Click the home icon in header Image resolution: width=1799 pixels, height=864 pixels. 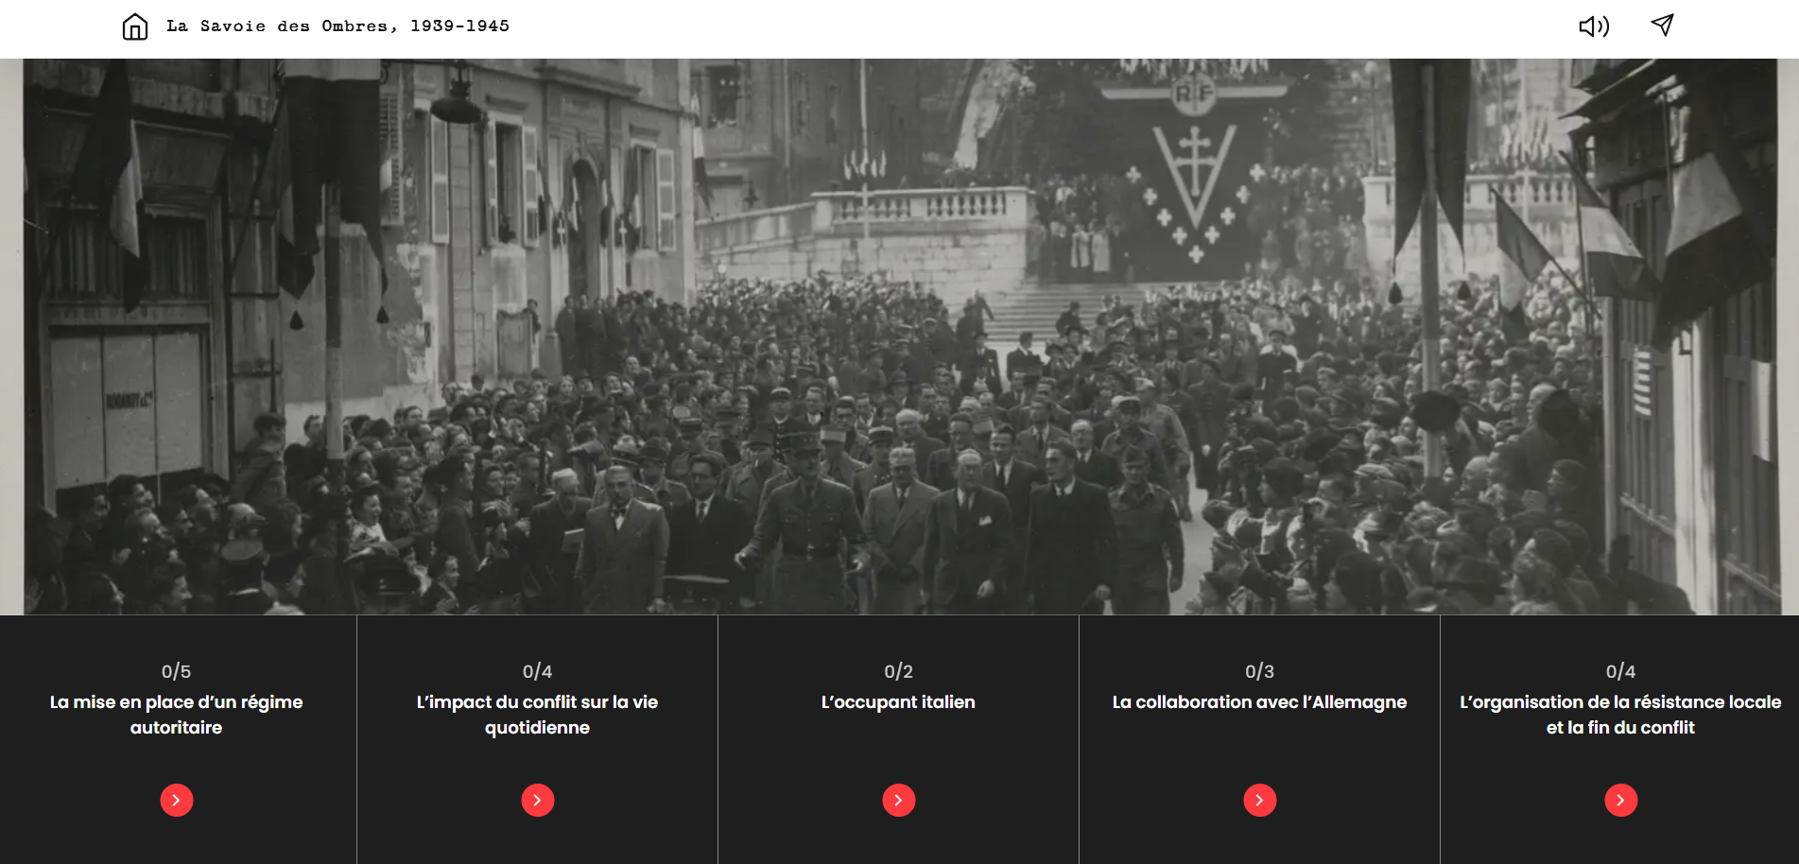(135, 26)
